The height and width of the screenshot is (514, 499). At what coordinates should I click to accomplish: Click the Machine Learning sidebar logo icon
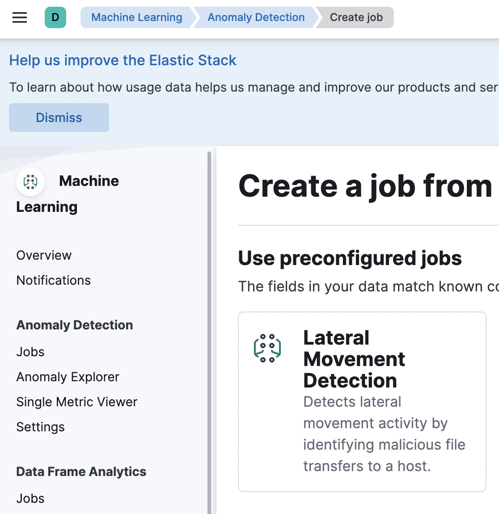coord(30,181)
